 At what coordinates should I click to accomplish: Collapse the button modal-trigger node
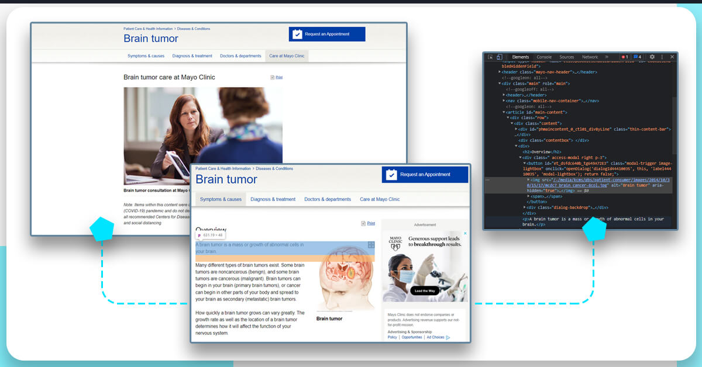click(525, 163)
